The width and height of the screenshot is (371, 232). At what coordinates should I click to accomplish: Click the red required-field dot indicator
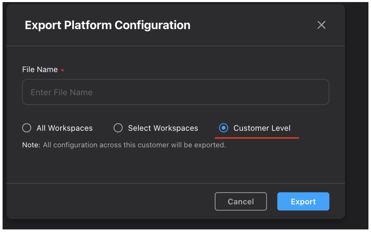[x=62, y=70]
